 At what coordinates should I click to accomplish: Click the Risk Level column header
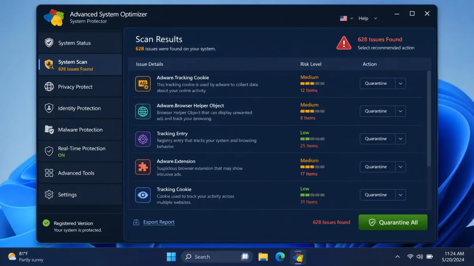click(x=311, y=64)
